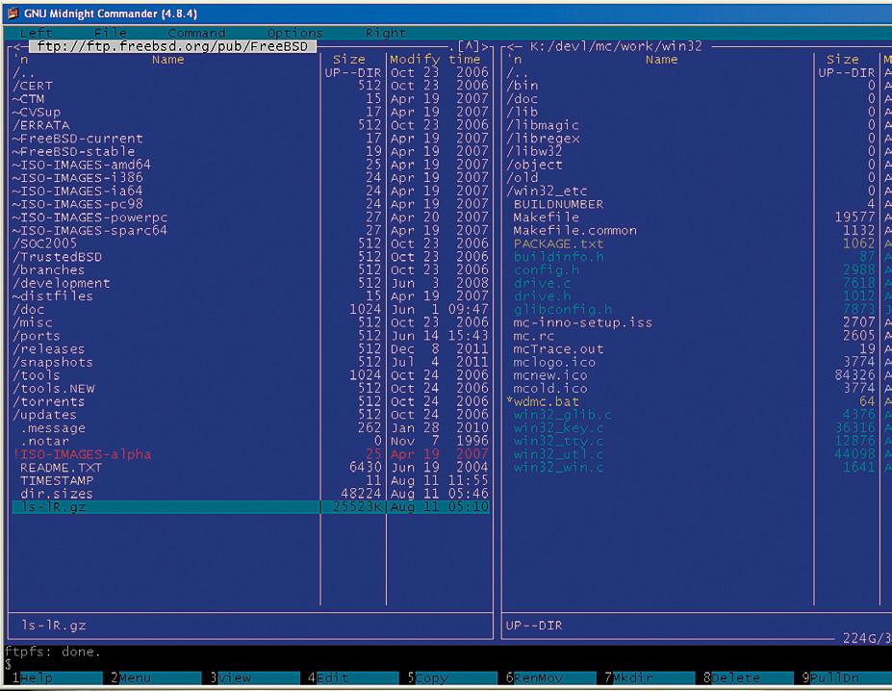Open the File menu
892x691 pixels.
click(111, 33)
